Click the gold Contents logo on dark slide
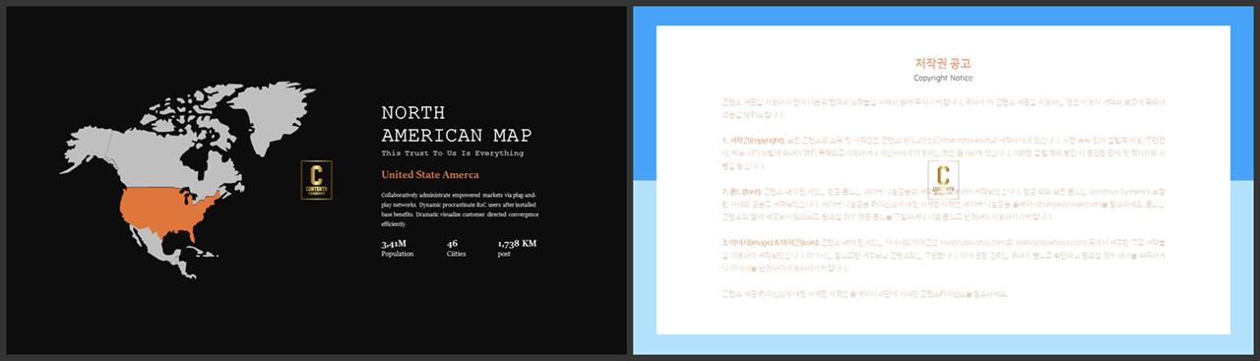 (316, 180)
